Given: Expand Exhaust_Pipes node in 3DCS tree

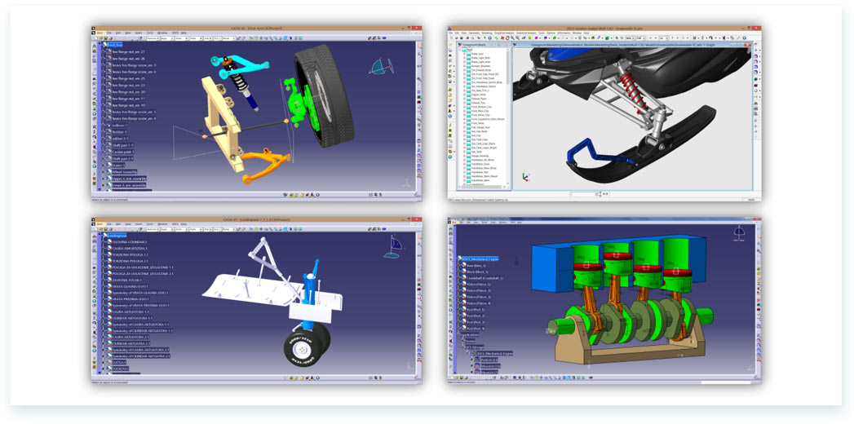Looking at the screenshot, I should coord(465,99).
